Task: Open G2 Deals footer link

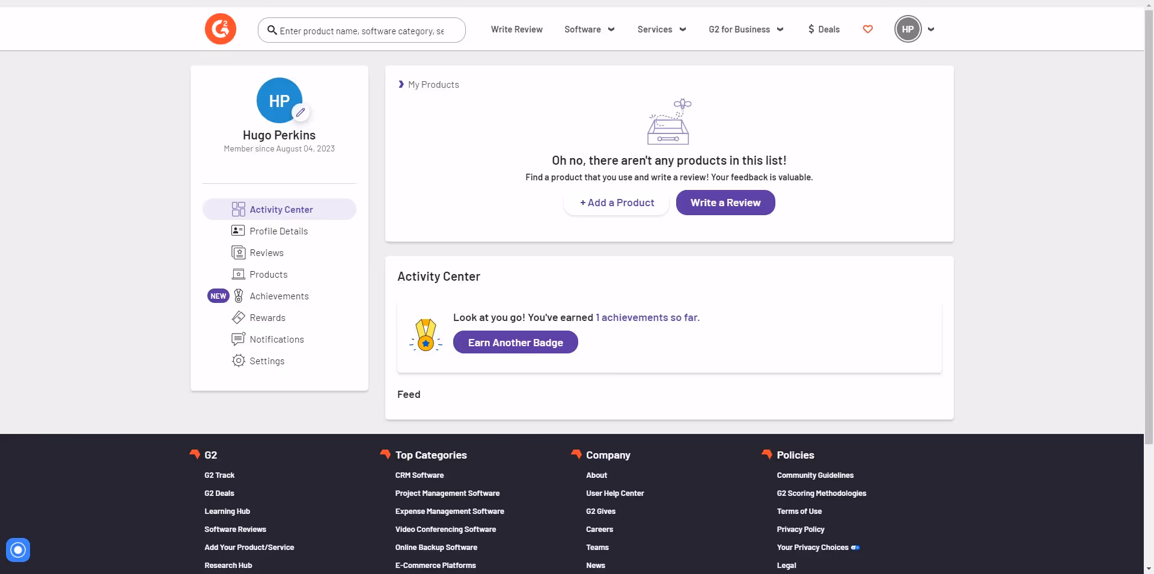Action: (219, 493)
